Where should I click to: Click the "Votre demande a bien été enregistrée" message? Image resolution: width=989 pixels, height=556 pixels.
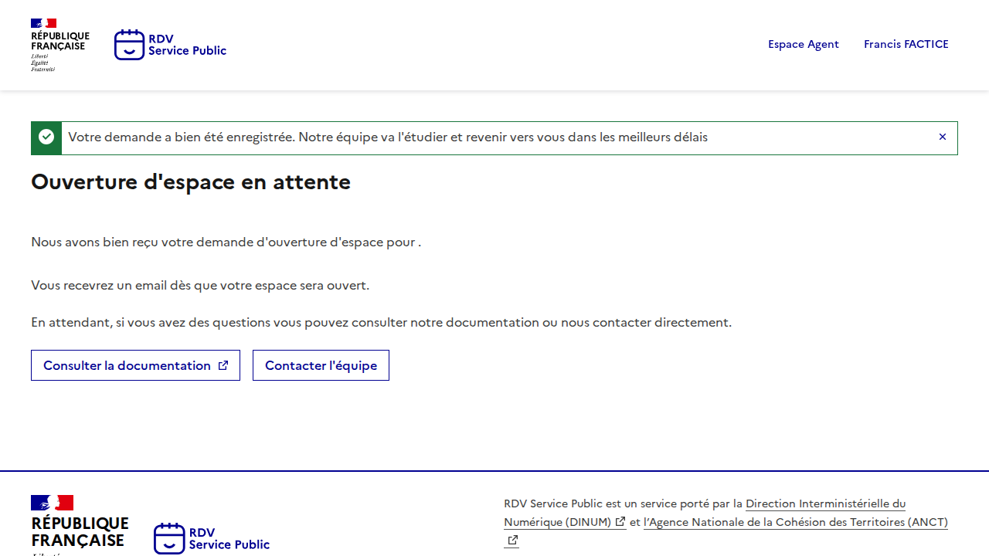[387, 137]
